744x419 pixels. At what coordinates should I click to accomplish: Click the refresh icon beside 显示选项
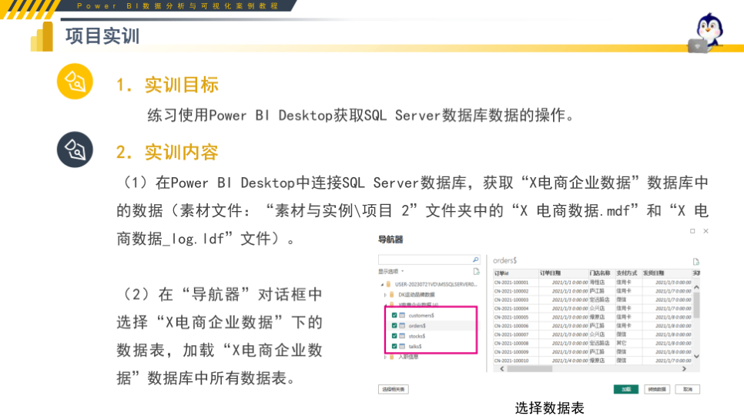pyautogui.click(x=477, y=271)
